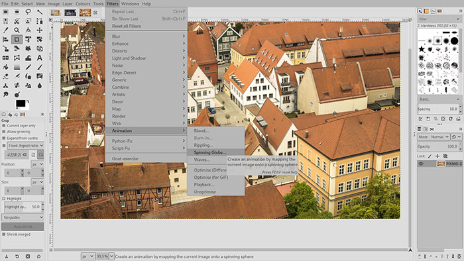Reset tool options to default values
This screenshot has height=261, width=464.
(38, 256)
